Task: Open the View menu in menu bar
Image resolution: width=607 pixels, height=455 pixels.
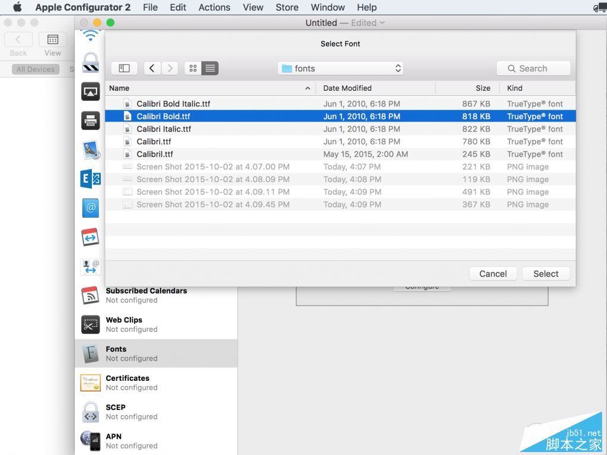Action: pos(253,7)
